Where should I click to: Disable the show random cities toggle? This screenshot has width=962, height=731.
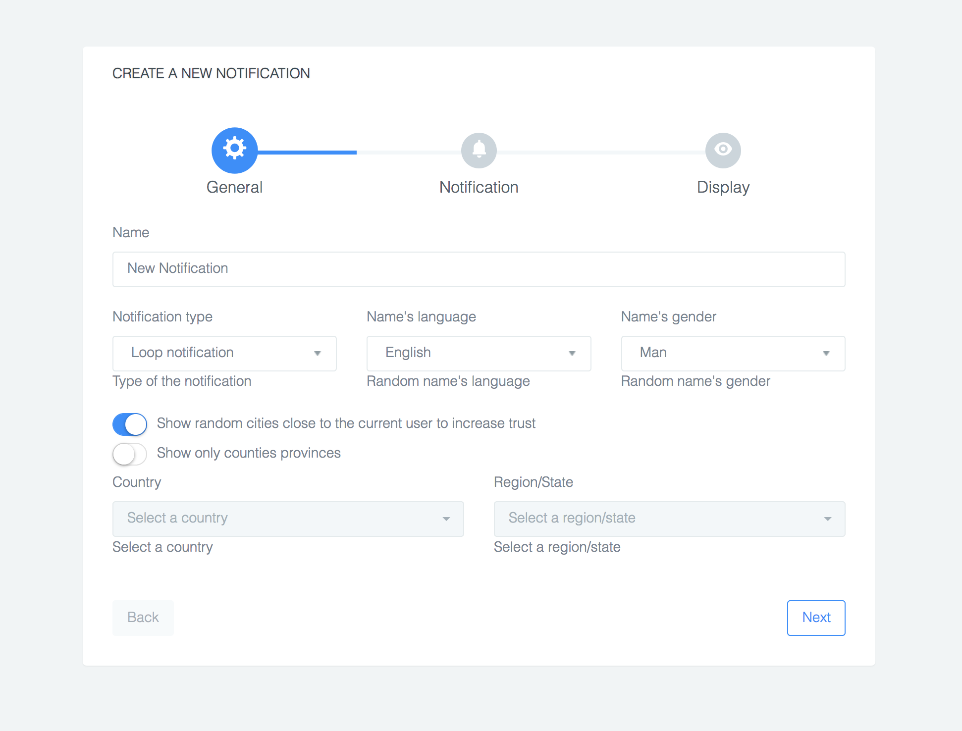130,424
